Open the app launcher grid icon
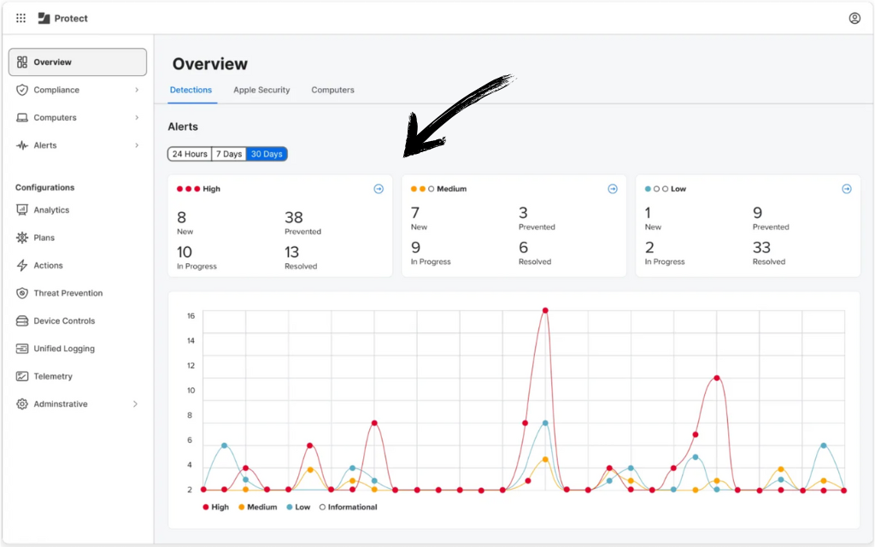Viewport: 875px width, 547px height. (x=21, y=18)
